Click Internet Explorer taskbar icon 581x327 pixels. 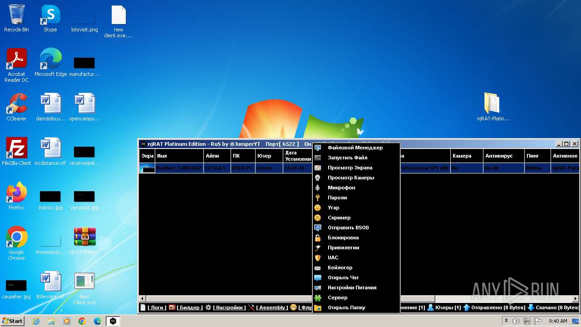point(36,321)
